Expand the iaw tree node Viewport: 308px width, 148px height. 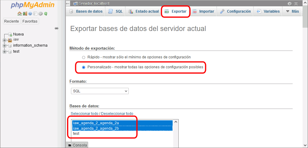tap(4, 40)
